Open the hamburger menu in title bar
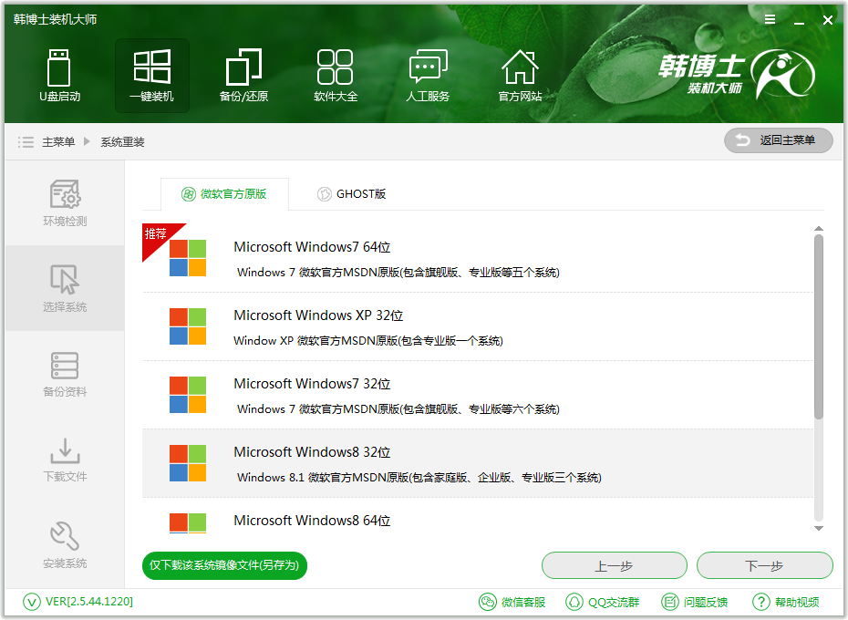This screenshot has height=620, width=848. click(770, 19)
